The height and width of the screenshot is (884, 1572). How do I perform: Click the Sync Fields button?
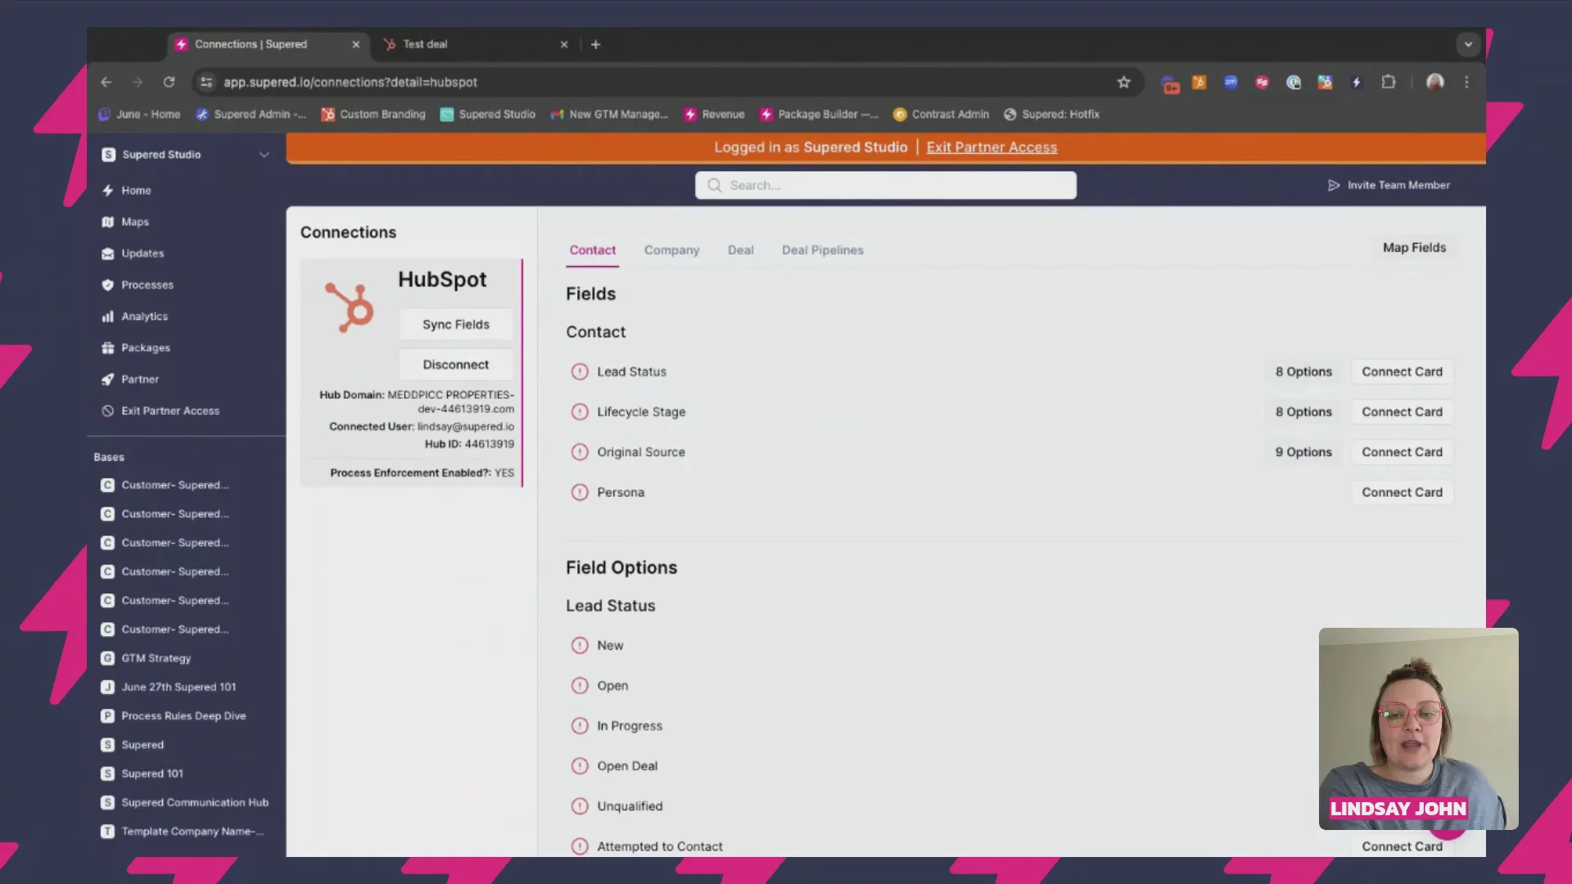point(456,325)
